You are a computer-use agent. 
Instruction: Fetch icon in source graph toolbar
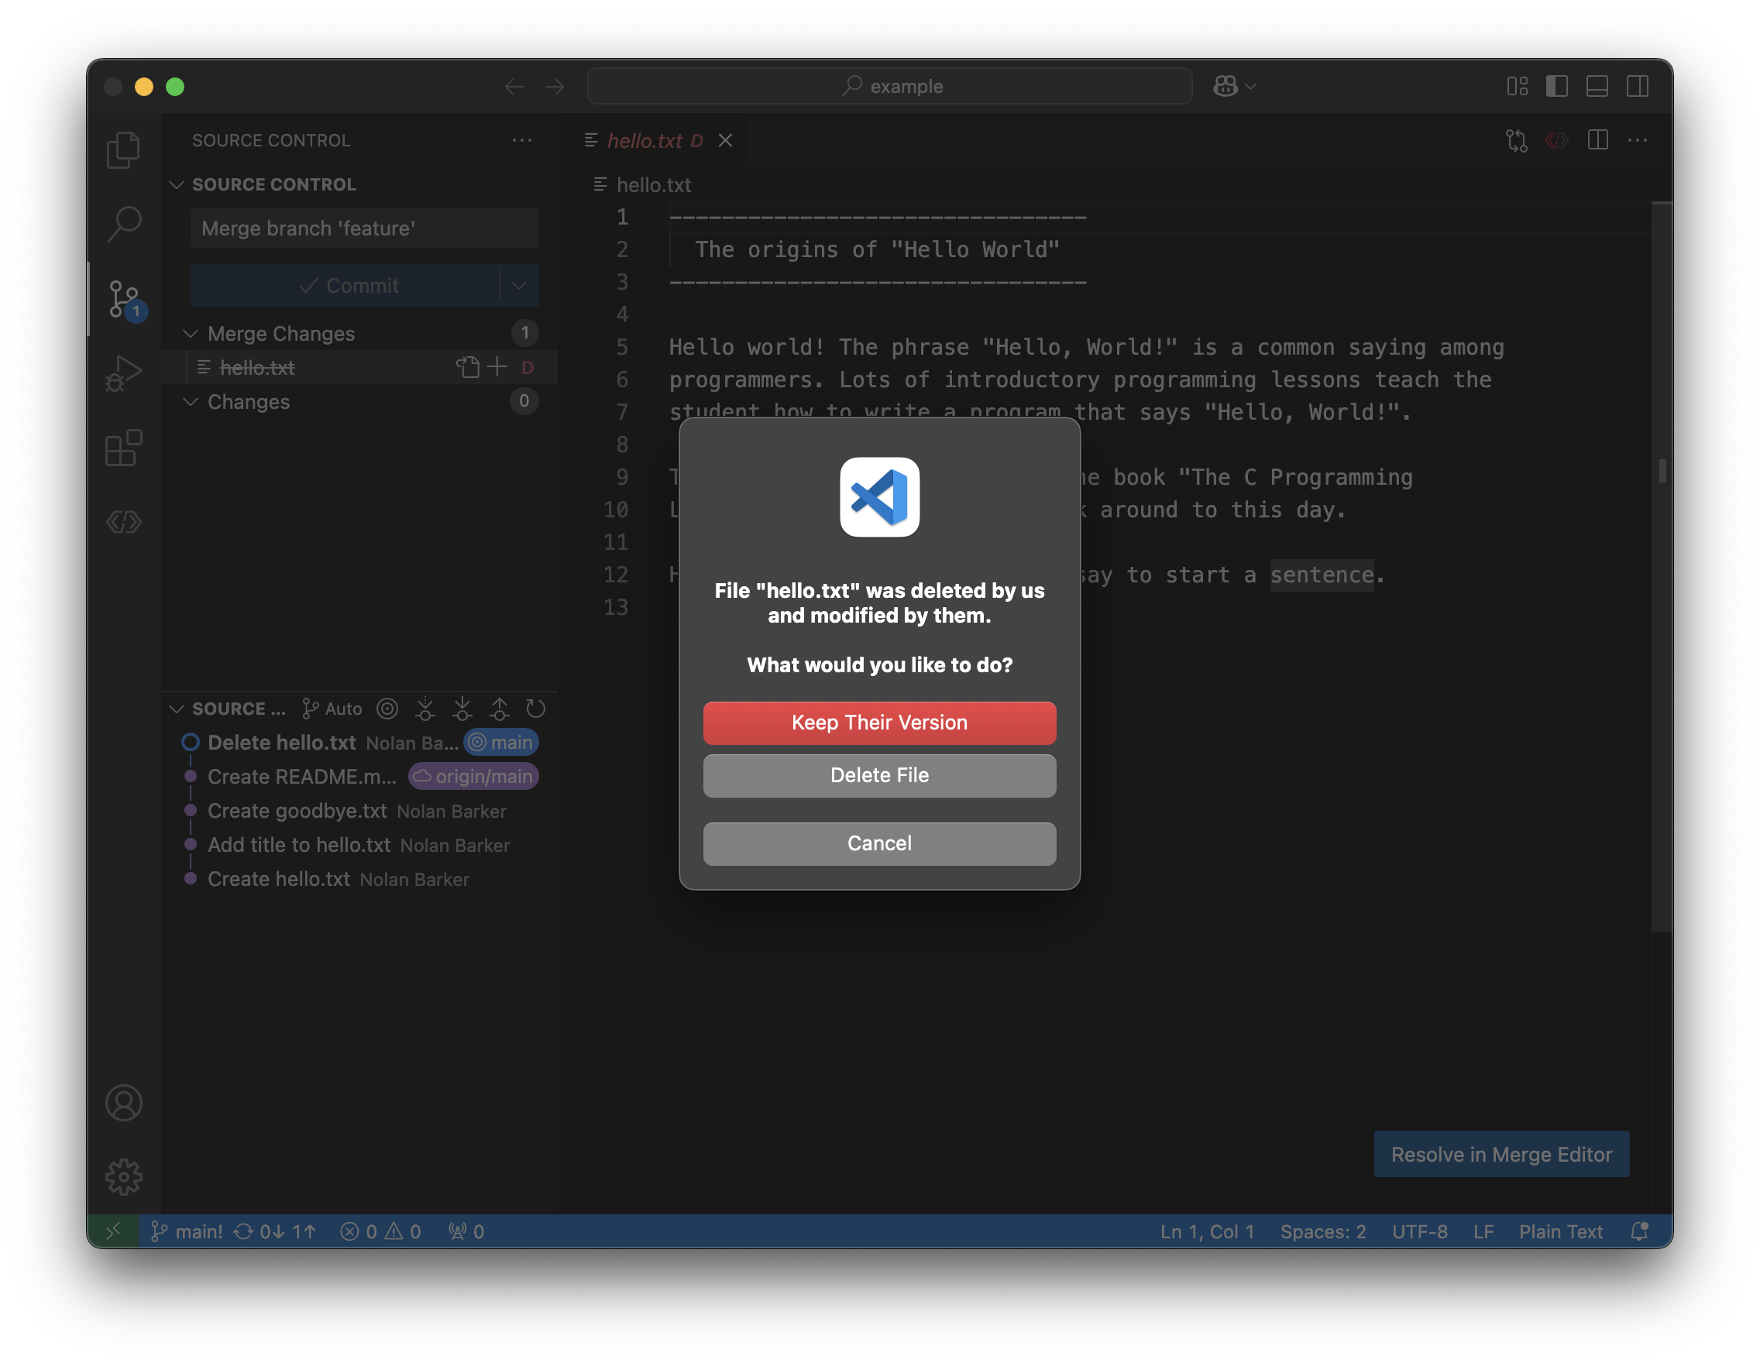(425, 709)
